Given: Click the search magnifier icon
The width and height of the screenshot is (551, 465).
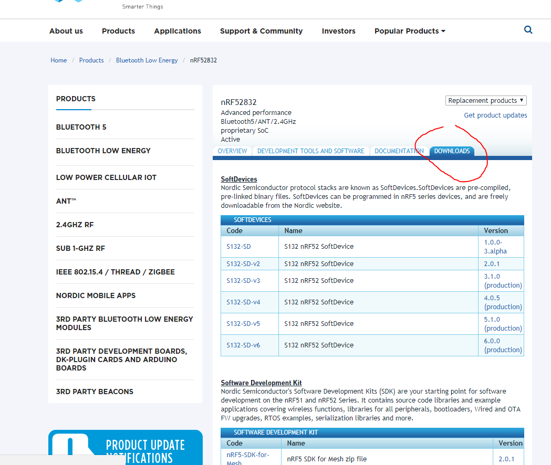Looking at the screenshot, I should click(x=528, y=30).
